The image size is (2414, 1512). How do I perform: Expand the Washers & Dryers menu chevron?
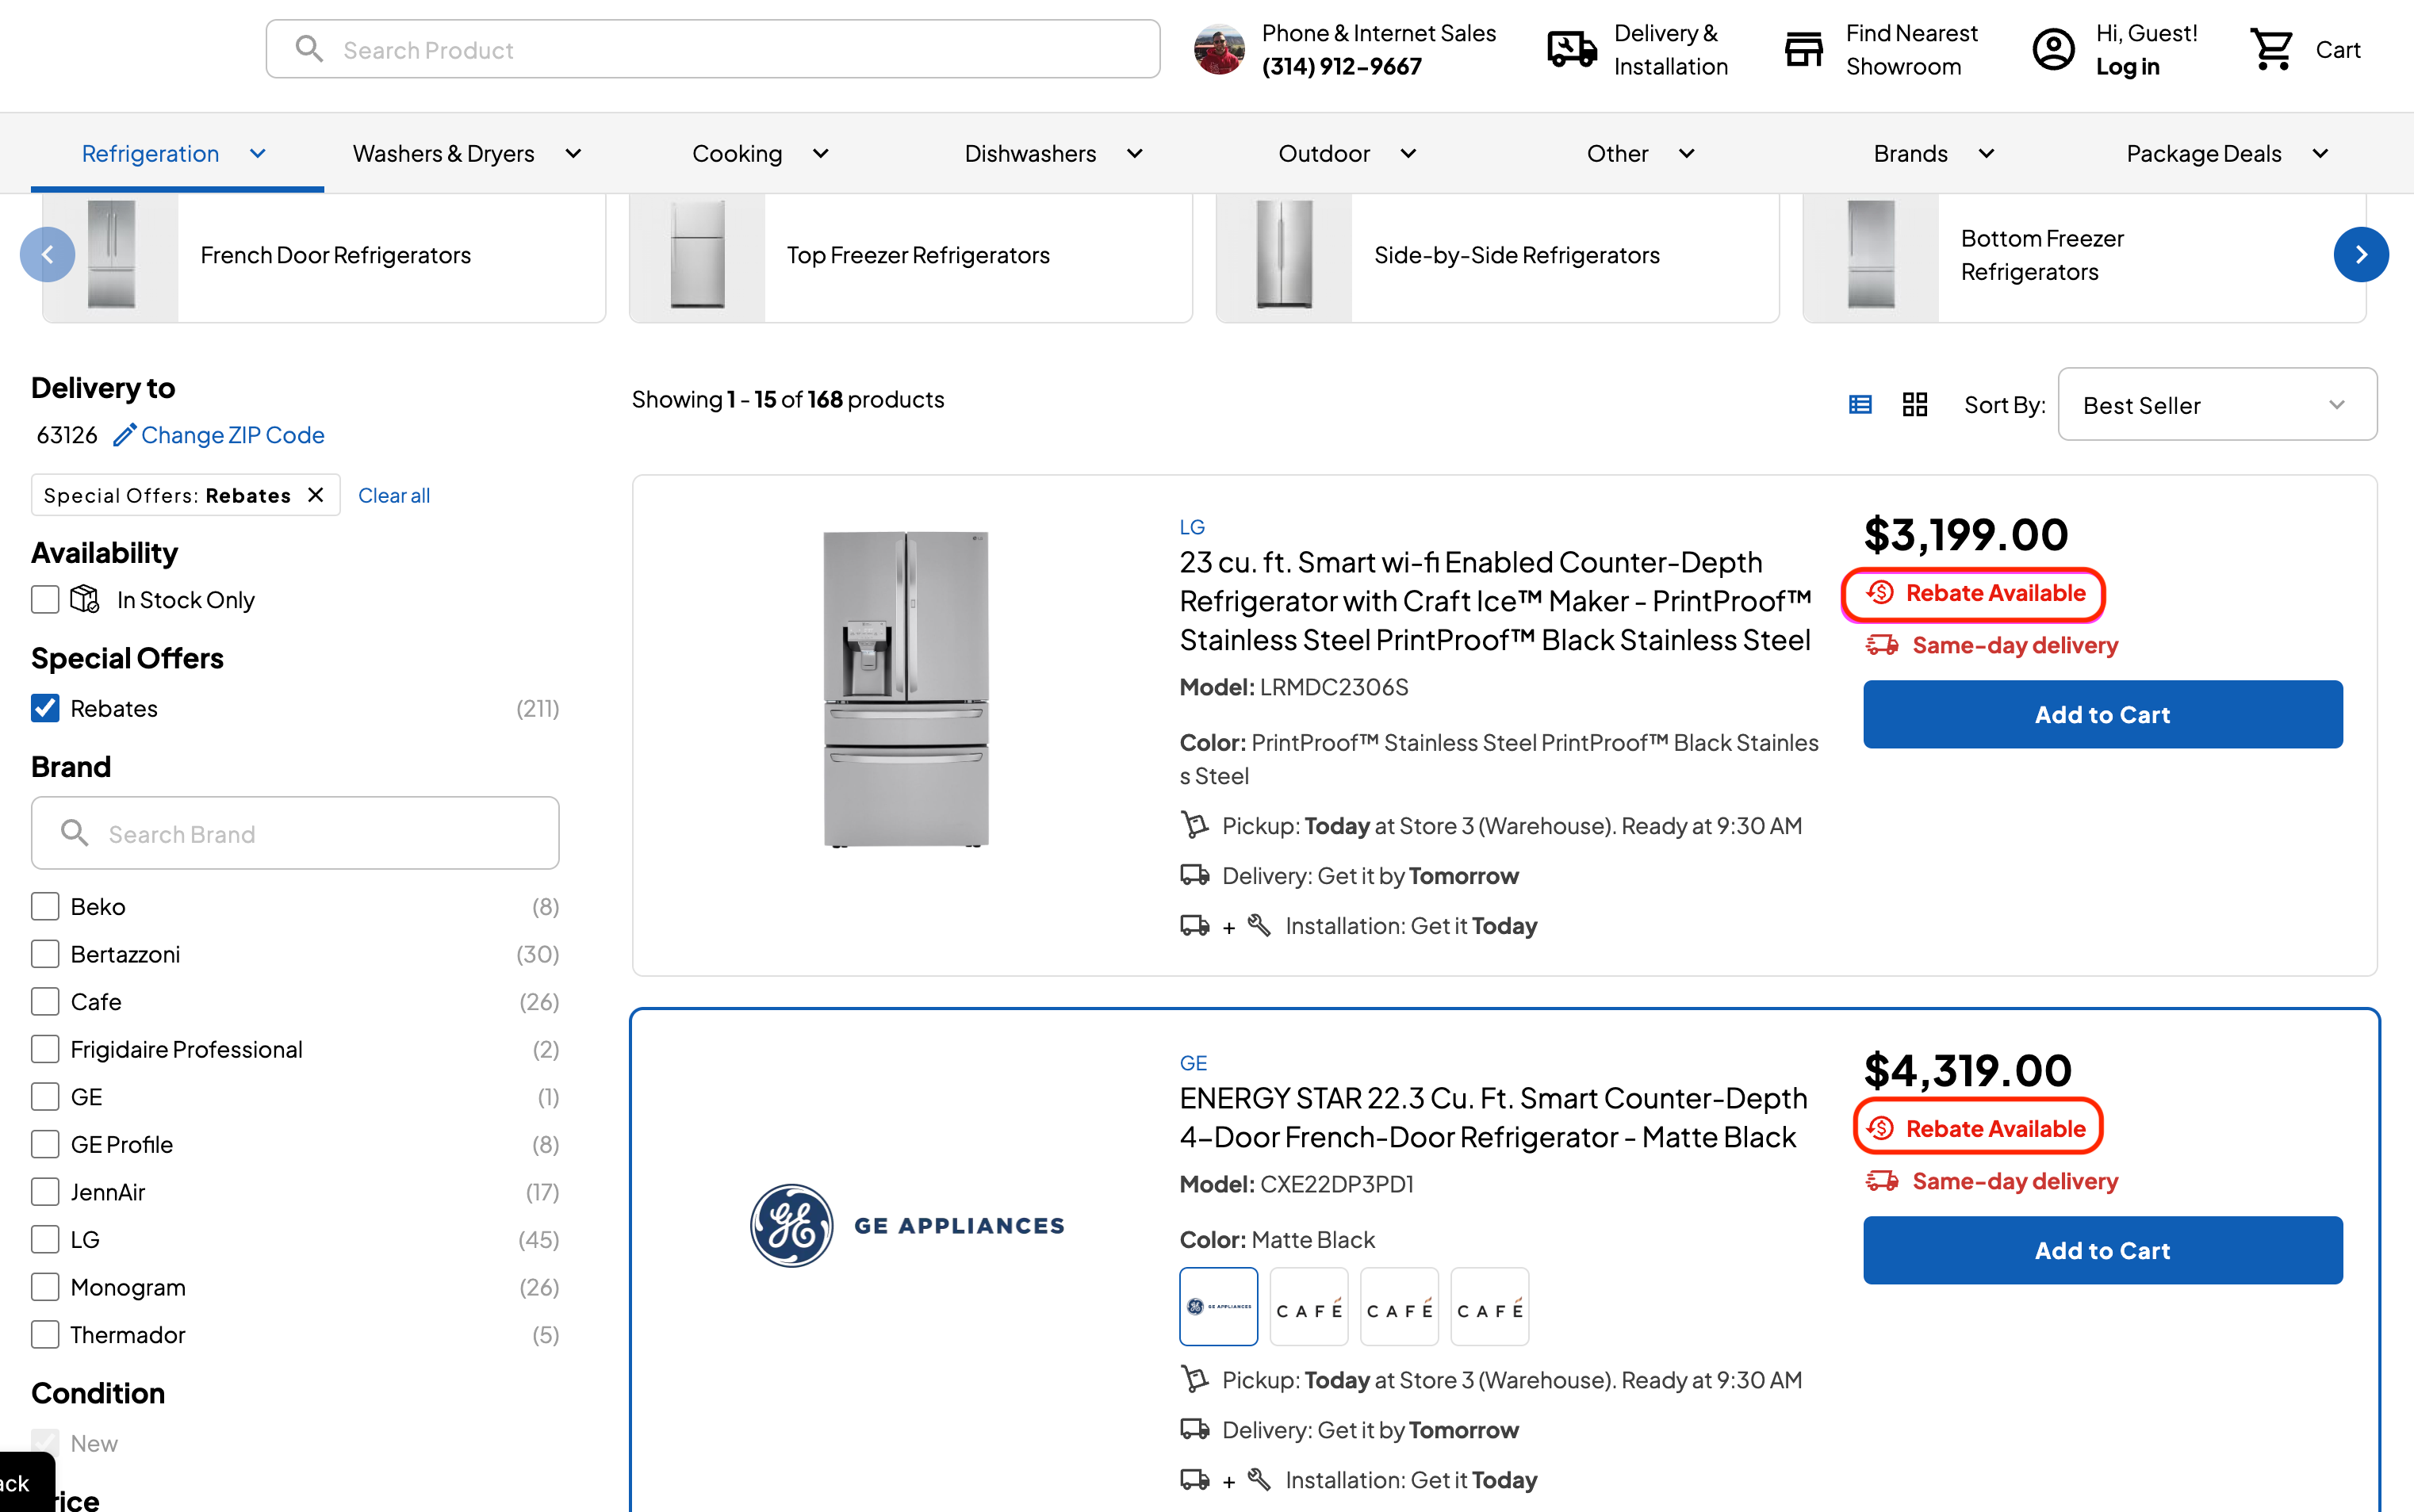click(573, 153)
